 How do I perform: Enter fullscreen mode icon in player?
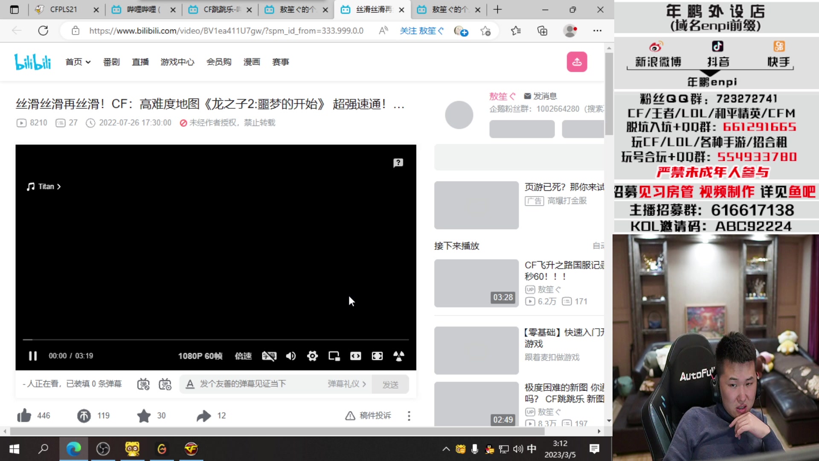pos(399,356)
